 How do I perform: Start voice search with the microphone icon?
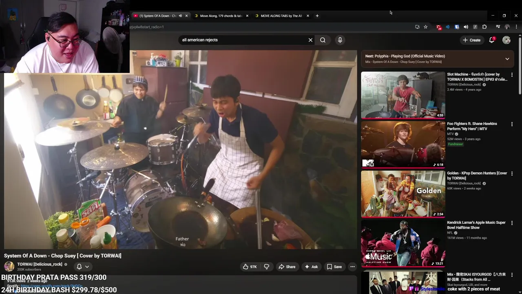340,40
